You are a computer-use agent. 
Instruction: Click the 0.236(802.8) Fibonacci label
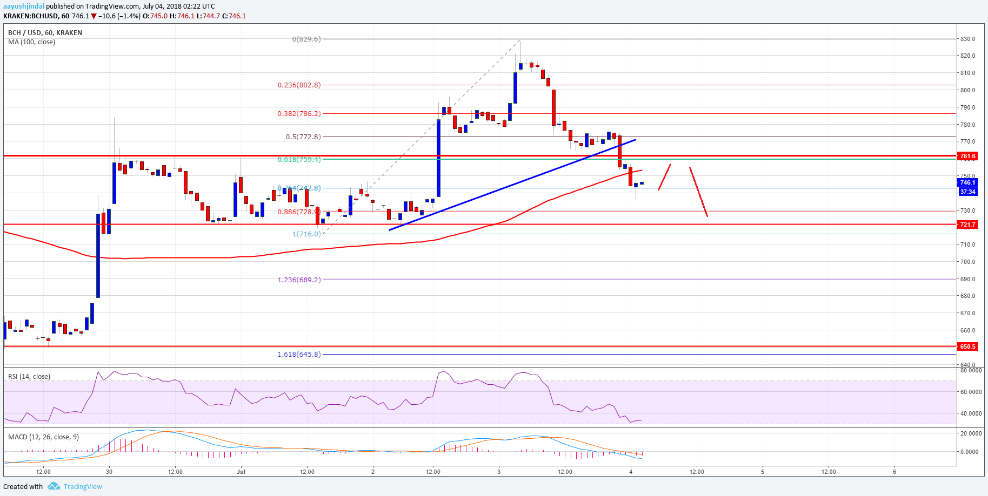tap(299, 85)
